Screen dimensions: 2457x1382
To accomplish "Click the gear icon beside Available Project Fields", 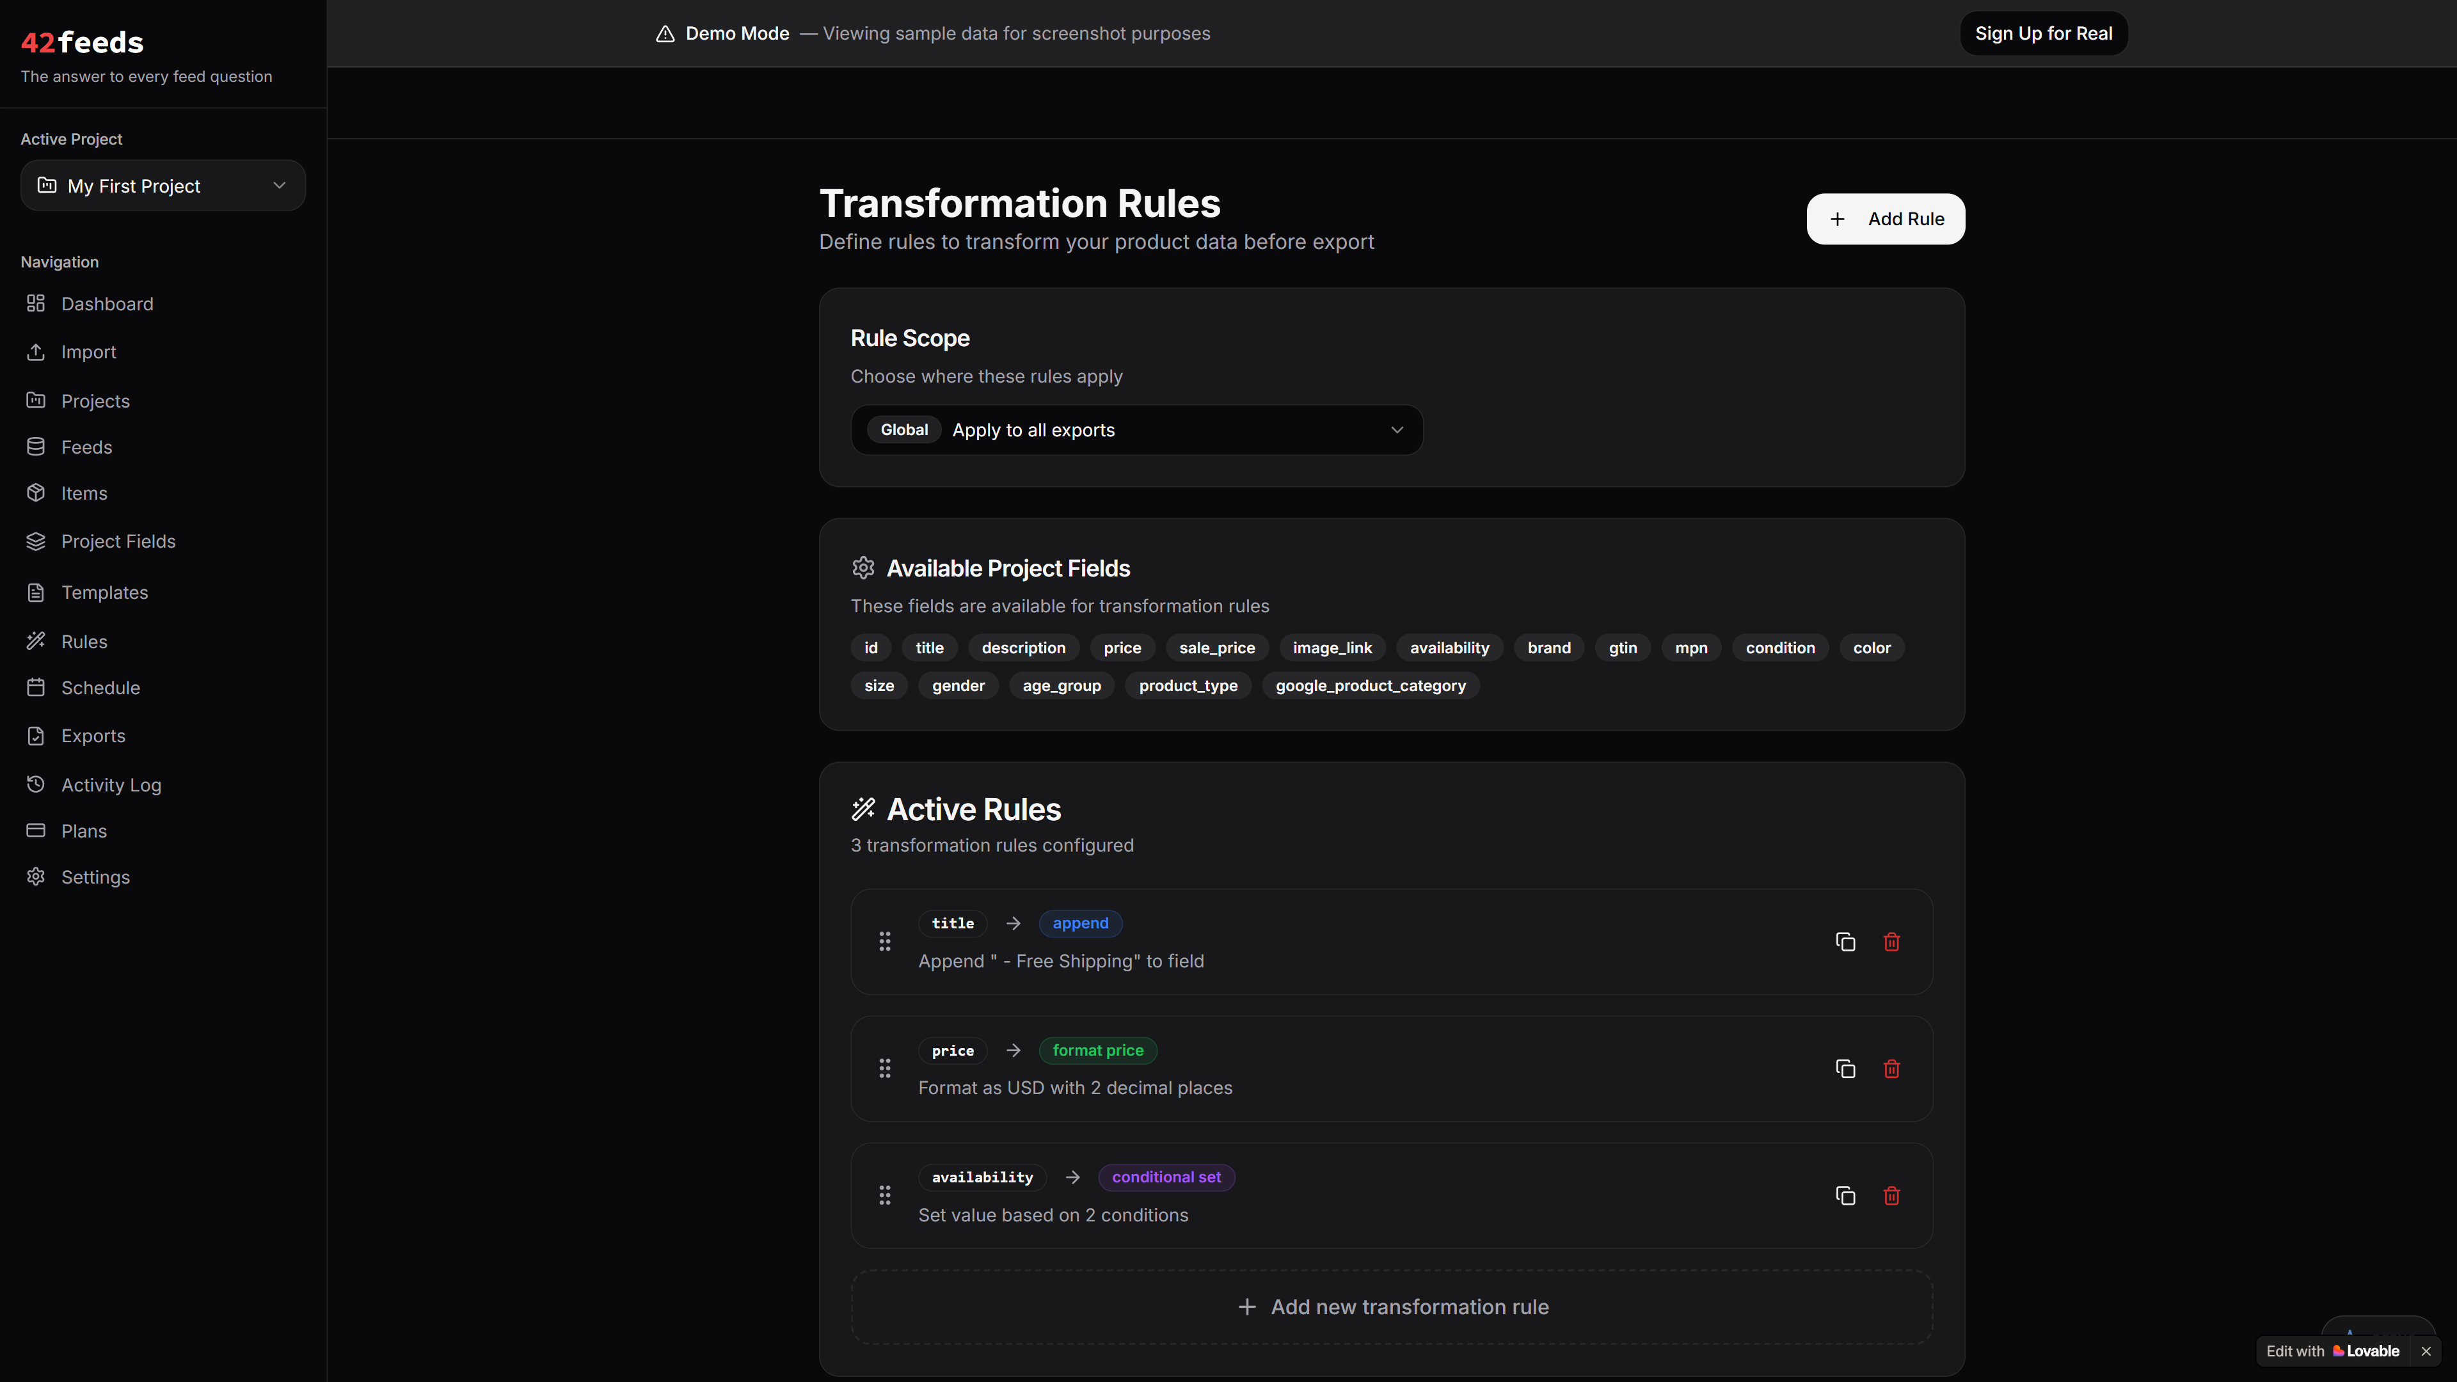I will coord(863,568).
